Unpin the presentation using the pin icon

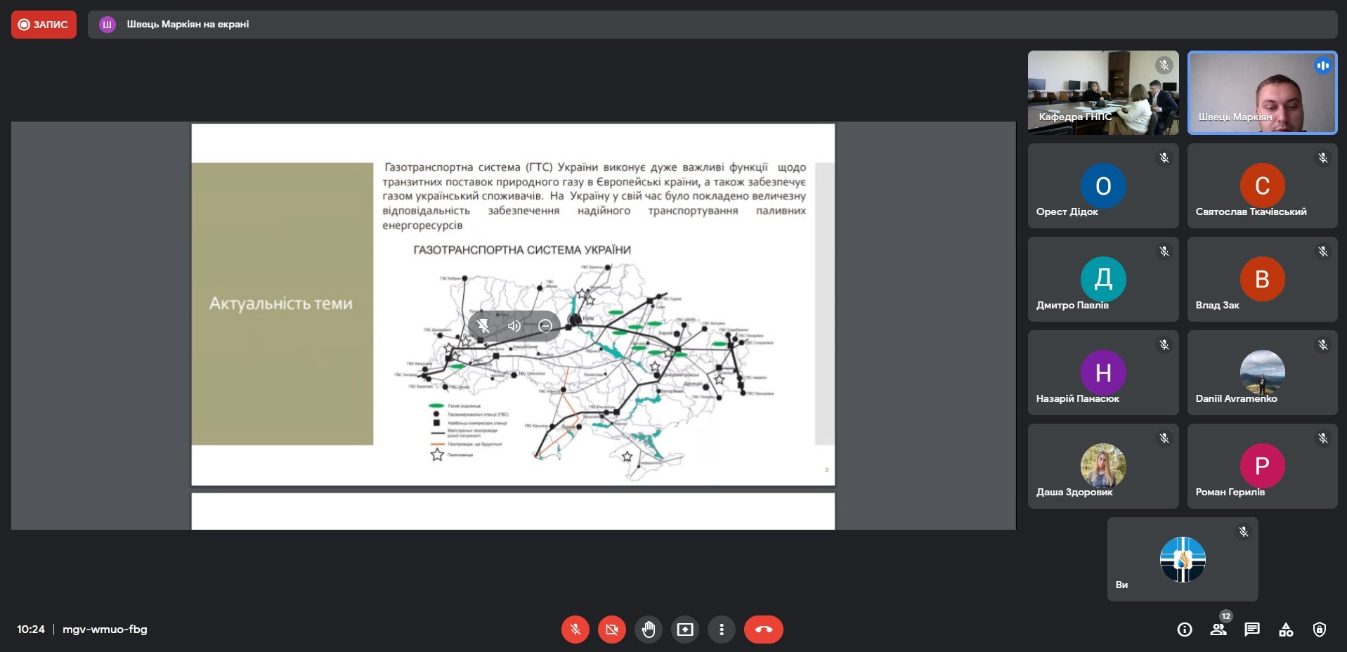[483, 326]
